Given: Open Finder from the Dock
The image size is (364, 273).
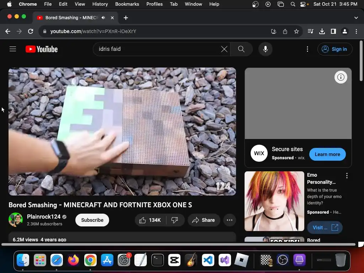Looking at the screenshot, I should (23, 260).
